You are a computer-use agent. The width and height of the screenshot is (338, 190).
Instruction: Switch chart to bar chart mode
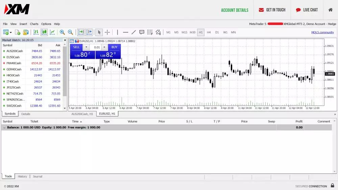[36, 32]
